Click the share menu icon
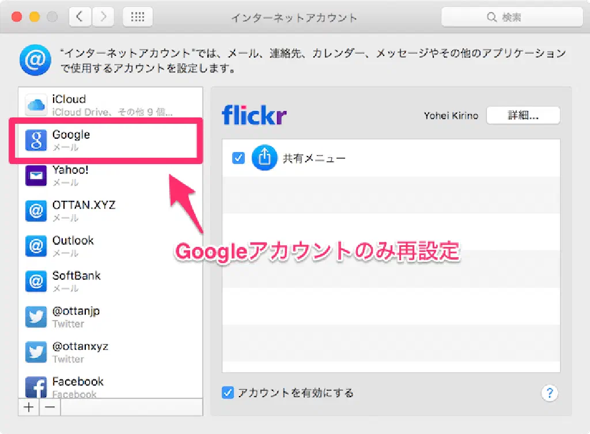The width and height of the screenshot is (590, 434). (x=264, y=158)
